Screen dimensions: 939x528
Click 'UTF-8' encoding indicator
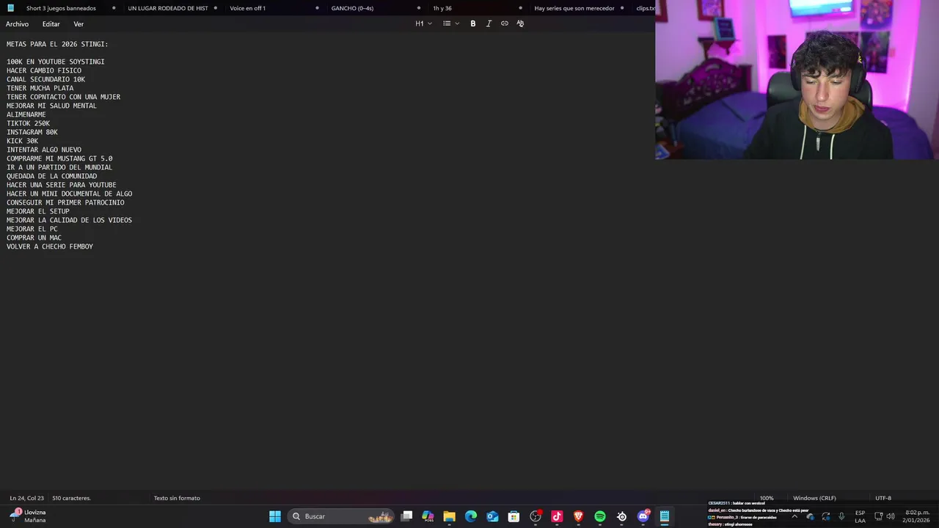[x=883, y=498]
